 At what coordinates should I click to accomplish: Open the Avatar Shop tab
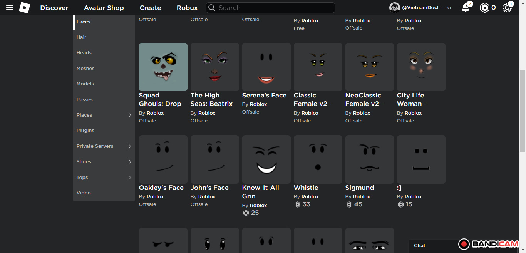pyautogui.click(x=104, y=8)
